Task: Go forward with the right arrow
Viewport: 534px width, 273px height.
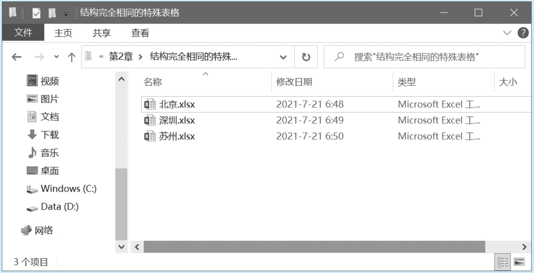Action: click(39, 57)
